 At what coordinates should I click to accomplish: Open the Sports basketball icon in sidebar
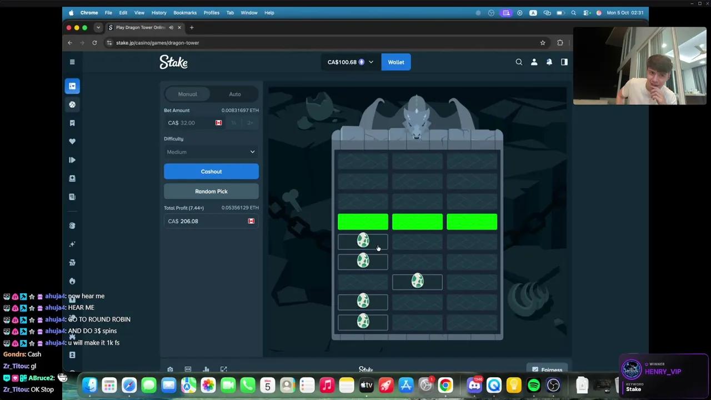[72, 104]
